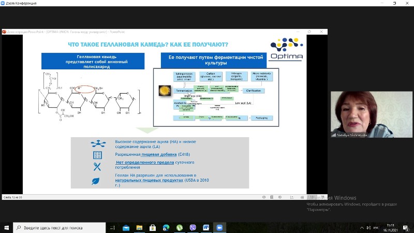Click the Optima logo on the slide

pyautogui.click(x=287, y=49)
